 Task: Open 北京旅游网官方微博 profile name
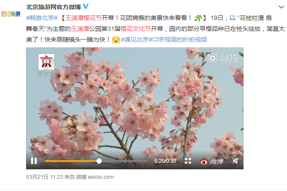53,7
